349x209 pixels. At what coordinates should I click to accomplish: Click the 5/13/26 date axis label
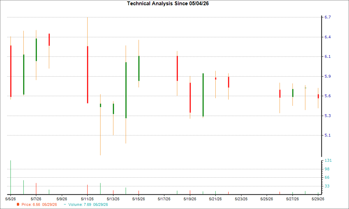(113, 199)
